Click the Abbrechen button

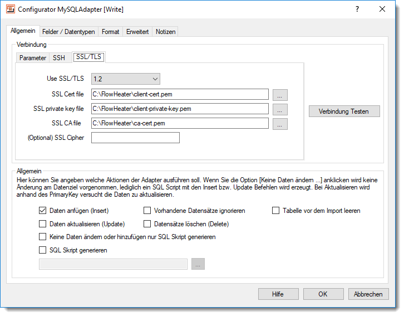coord(368,294)
